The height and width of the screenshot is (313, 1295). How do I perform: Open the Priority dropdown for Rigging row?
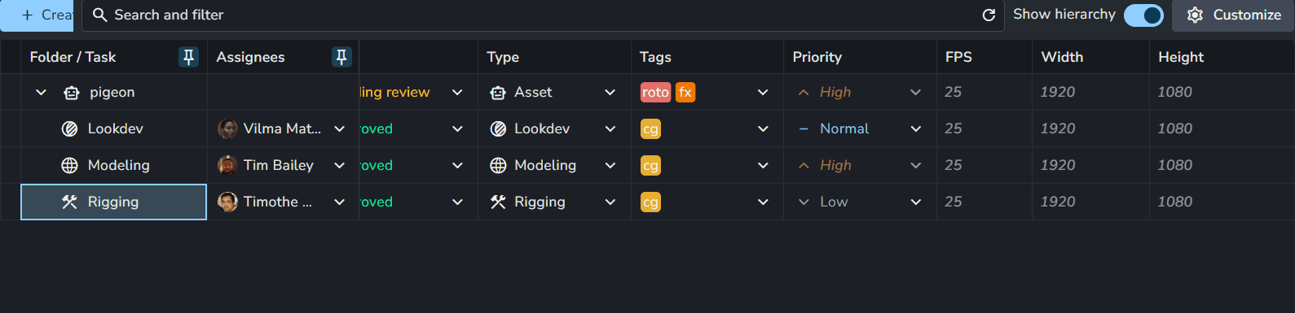[x=916, y=202]
